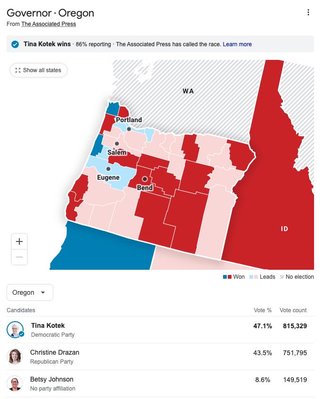Open The Associated Press source link
323x399 pixels.
(x=49, y=24)
